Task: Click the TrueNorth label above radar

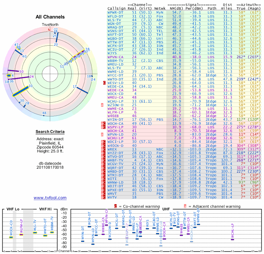Action: pyautogui.click(x=50, y=25)
